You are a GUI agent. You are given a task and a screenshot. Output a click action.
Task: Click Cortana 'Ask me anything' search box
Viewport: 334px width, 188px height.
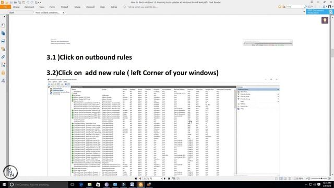pos(38,184)
